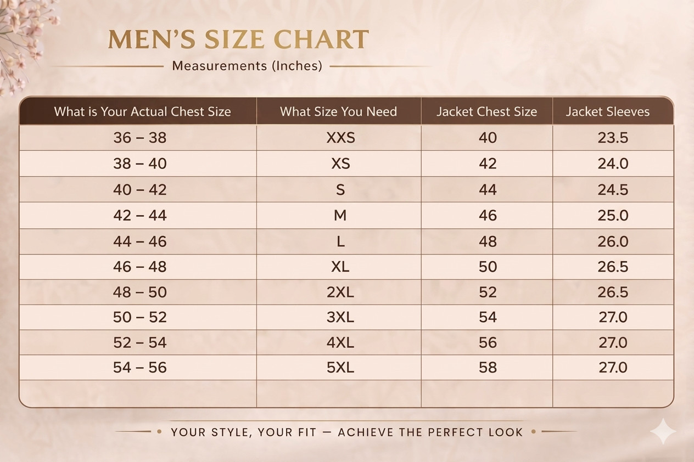Image resolution: width=694 pixels, height=462 pixels.
Task: Click the Jacket Chest Size column header
Action: (486, 112)
